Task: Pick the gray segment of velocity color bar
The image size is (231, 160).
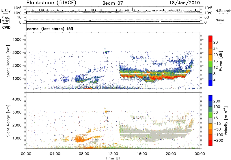Action: click(x=210, y=120)
